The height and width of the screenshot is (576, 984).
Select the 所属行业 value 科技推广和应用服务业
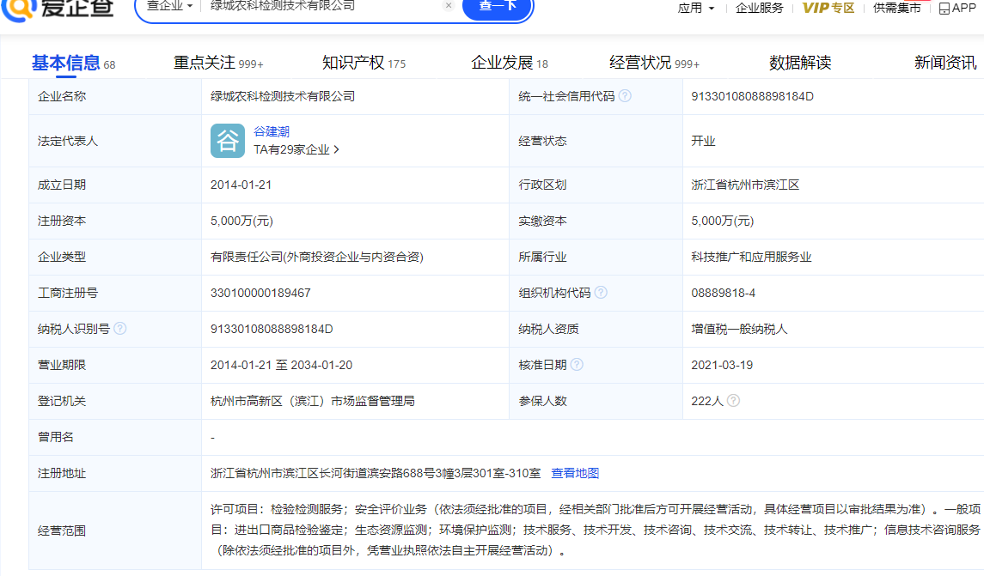751,257
